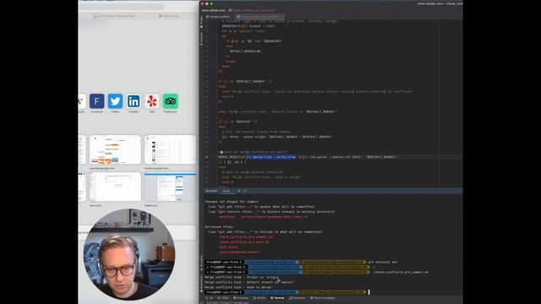Open the zoom.com frequently visited thumbnail
This screenshot has width=541, height=304.
click(115, 187)
